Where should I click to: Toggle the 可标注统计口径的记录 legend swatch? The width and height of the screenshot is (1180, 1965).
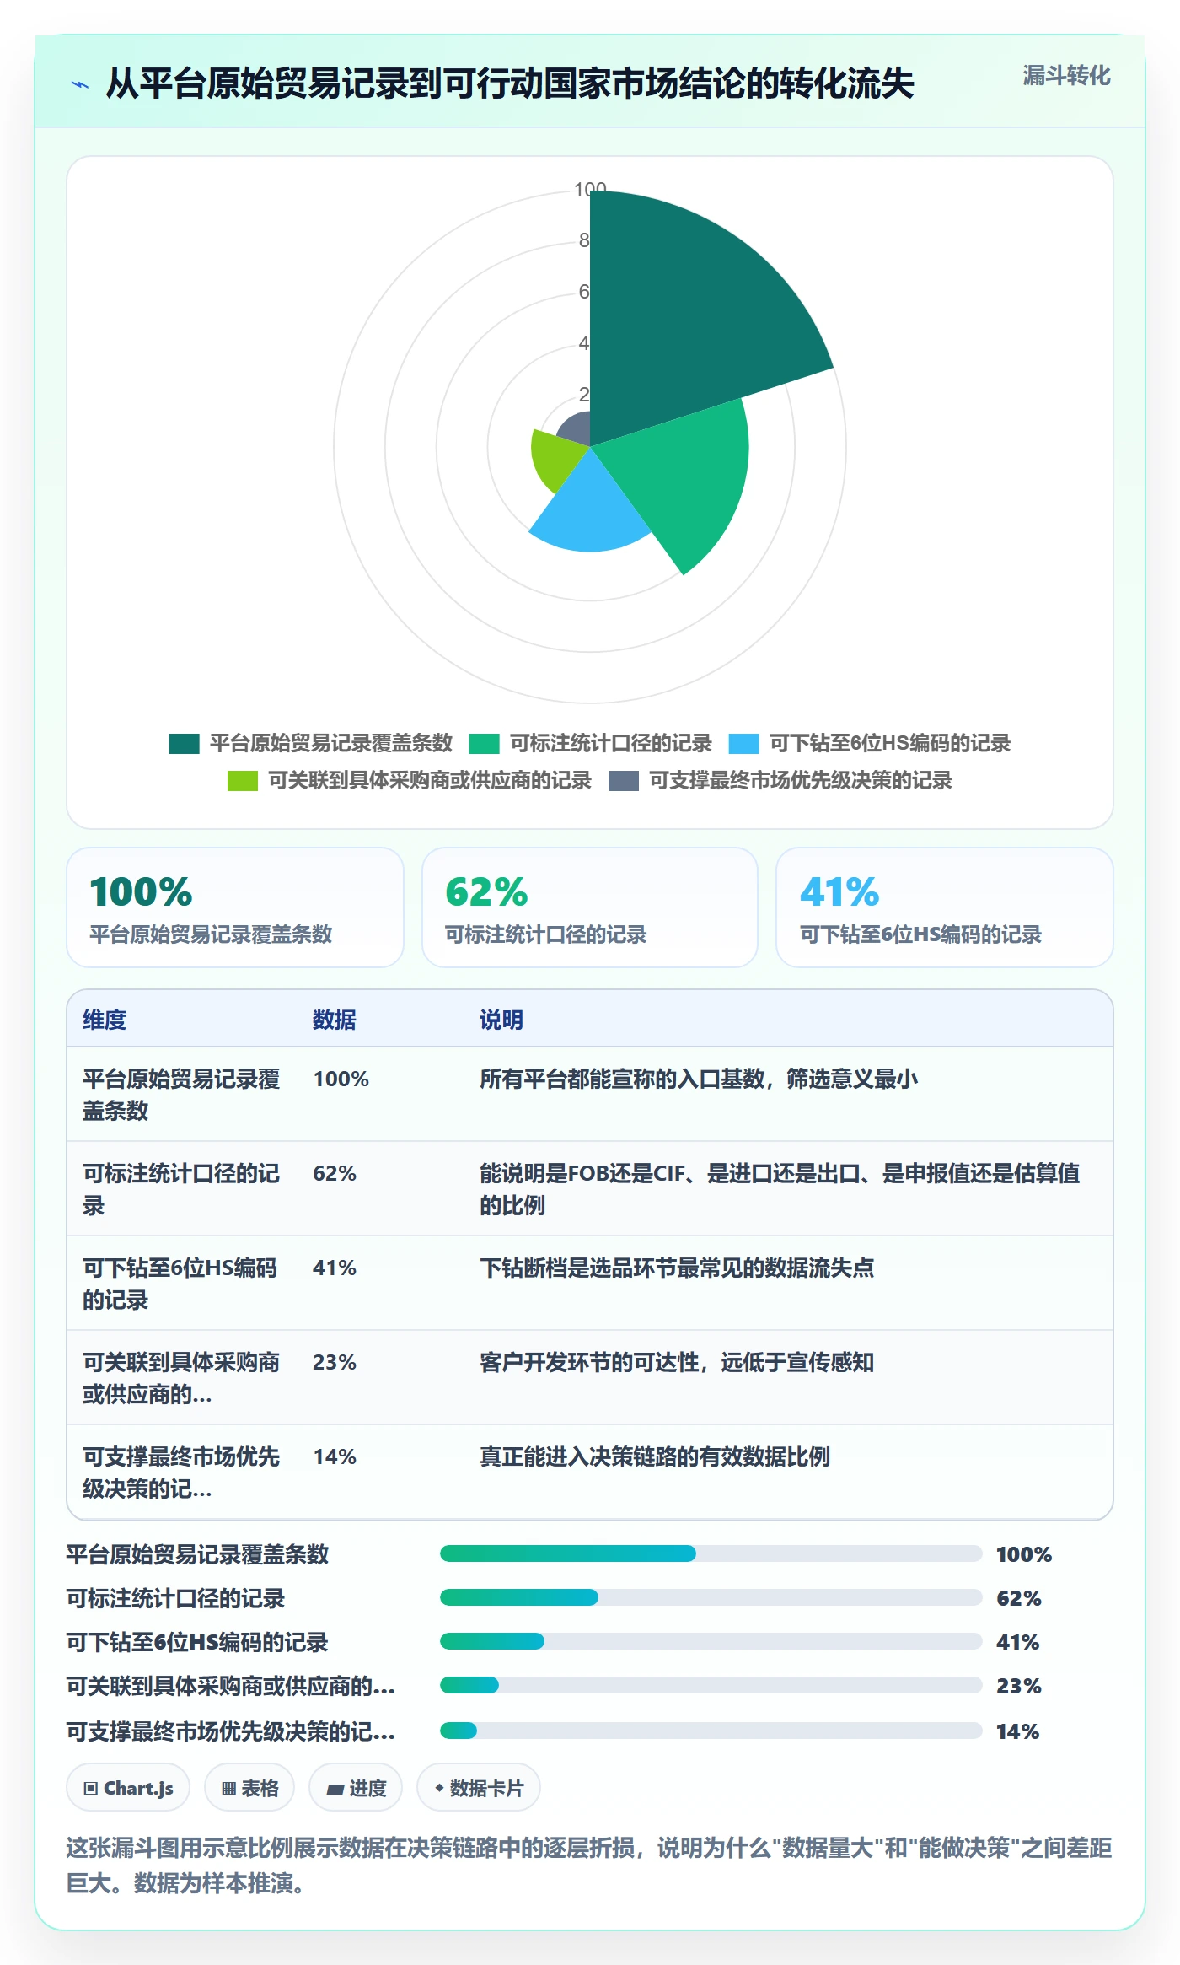(x=485, y=743)
